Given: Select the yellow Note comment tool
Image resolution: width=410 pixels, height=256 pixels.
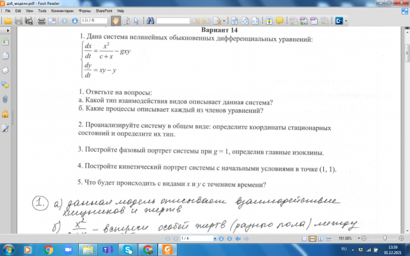Looking at the screenshot, I should tap(279, 21).
